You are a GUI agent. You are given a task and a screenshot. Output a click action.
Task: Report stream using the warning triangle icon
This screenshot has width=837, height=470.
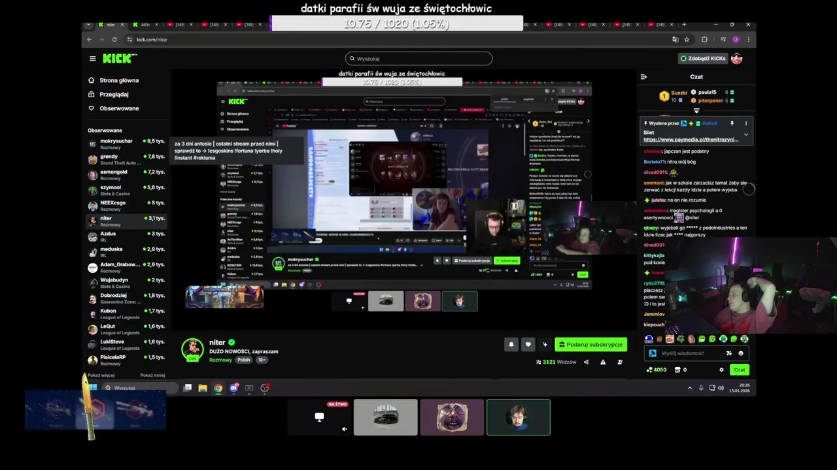click(x=603, y=362)
